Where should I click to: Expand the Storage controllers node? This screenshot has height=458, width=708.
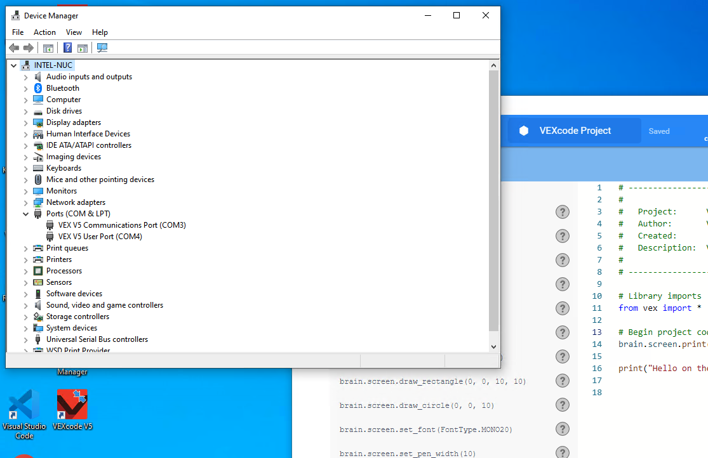[x=26, y=317]
